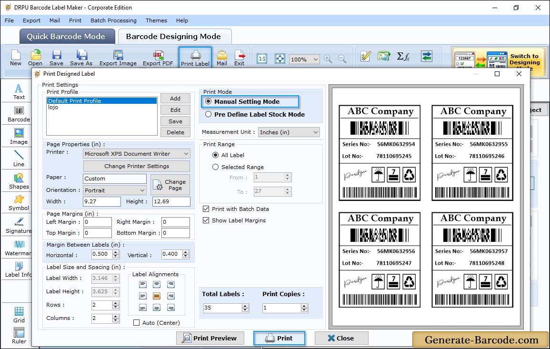Choose the Save As toolbar icon
Image resolution: width=550 pixels, height=349 pixels.
click(81, 58)
